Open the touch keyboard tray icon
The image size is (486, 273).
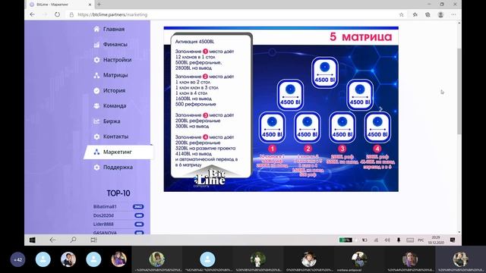click(x=410, y=240)
